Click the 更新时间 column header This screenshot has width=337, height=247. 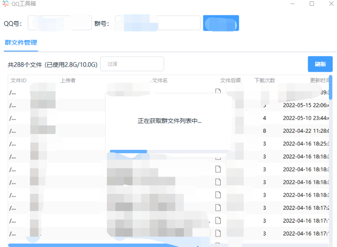pyautogui.click(x=319, y=80)
